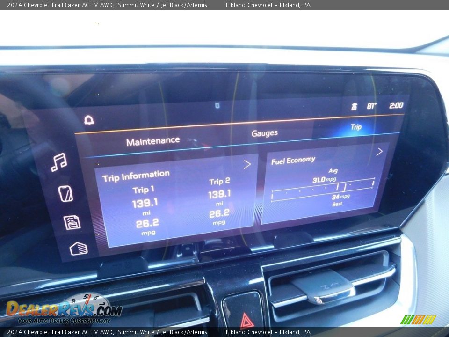
Task: Open the notification bell icon
Action: point(89,120)
